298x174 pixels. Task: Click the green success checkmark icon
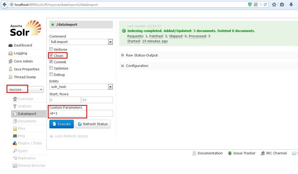124,31
